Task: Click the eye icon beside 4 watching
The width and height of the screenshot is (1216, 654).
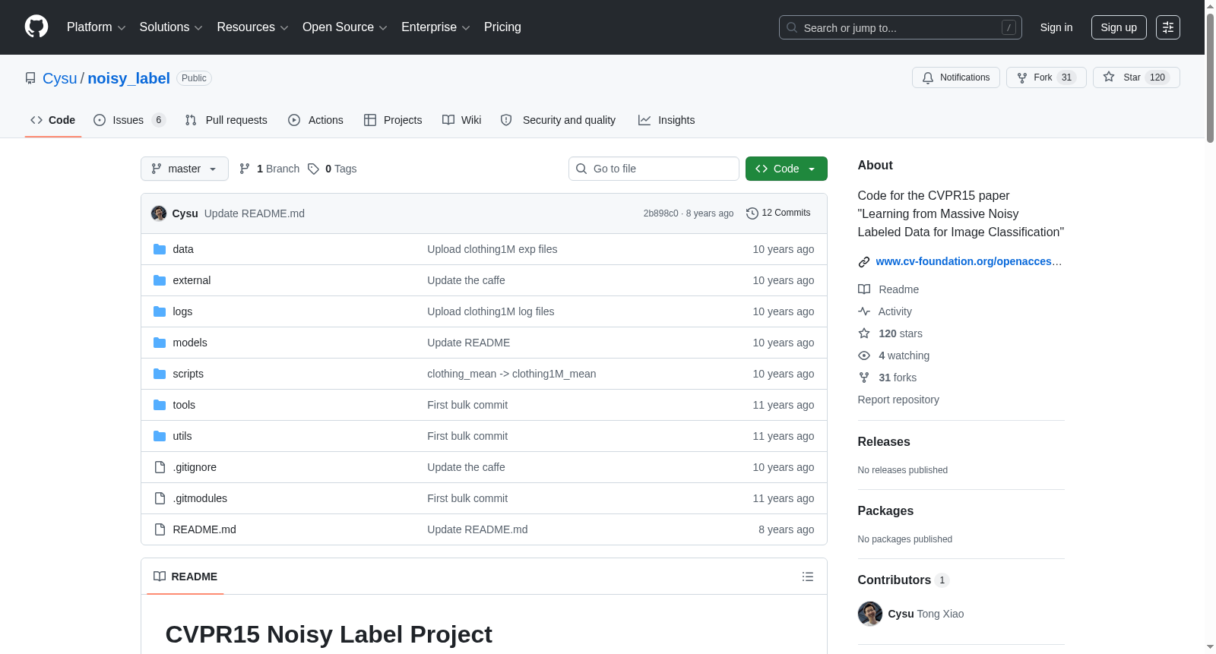Action: click(x=864, y=355)
